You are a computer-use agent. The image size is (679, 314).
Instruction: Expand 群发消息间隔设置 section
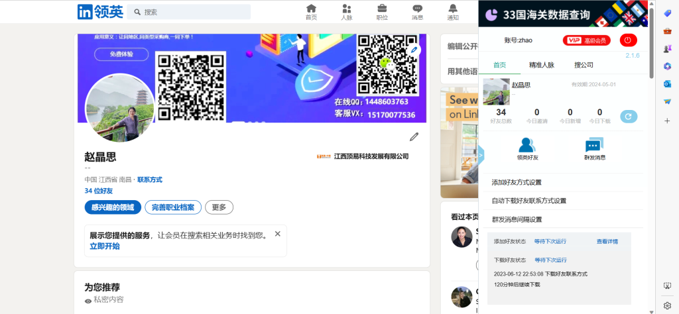click(x=517, y=219)
